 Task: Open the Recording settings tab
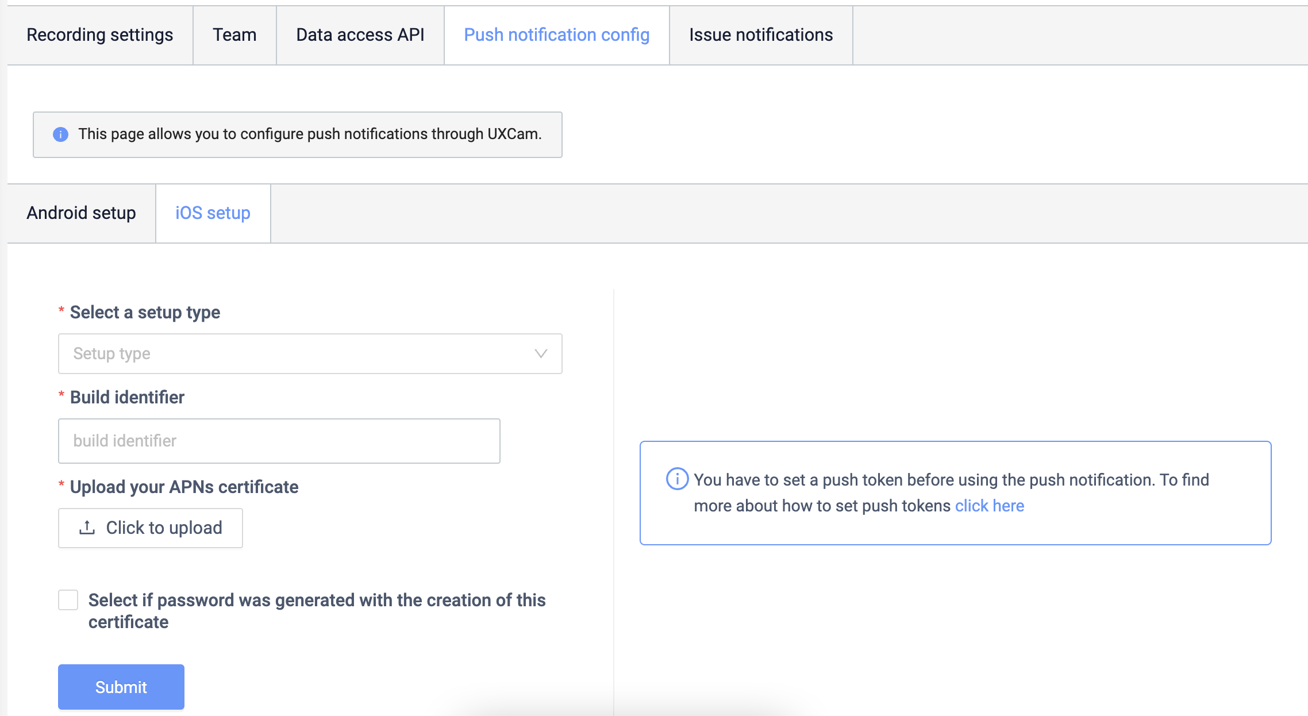[99, 35]
